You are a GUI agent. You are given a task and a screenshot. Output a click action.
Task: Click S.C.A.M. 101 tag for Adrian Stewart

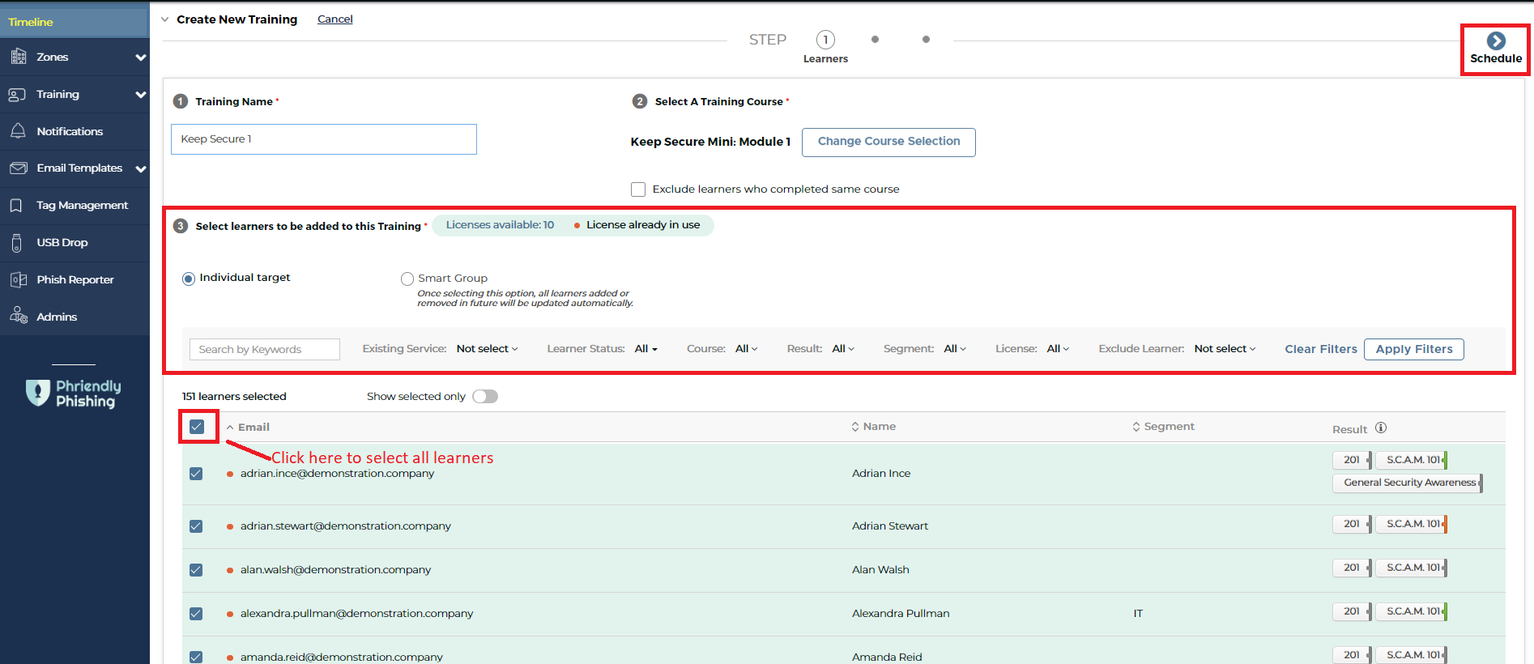coord(1412,524)
